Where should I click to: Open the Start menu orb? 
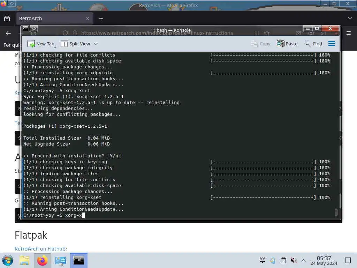tap(8, 260)
